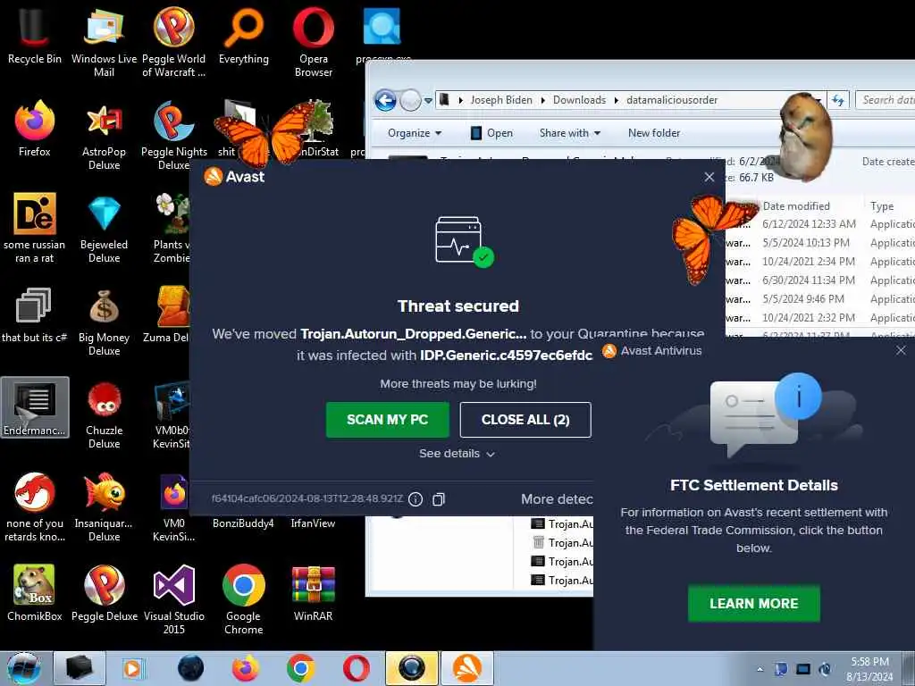Select the 'some russian ran a rat' icon
Viewport: 915px width, 686px height.
click(35, 228)
